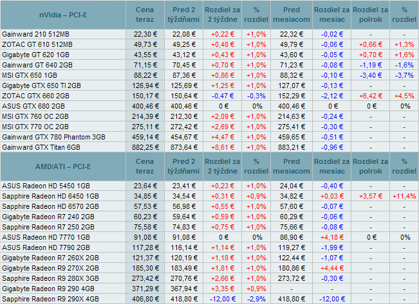Click the monthly difference +4,44 €
The image size is (419, 304).
tap(332, 268)
